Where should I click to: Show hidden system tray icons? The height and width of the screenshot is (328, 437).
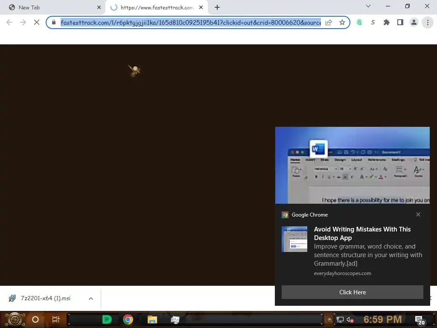(330, 320)
